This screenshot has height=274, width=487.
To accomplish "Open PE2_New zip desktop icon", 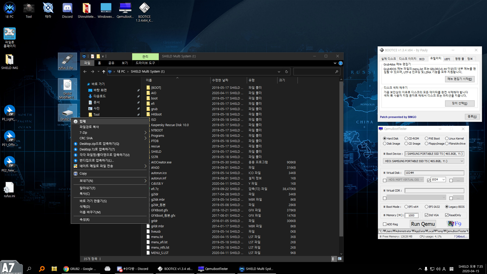I will [10, 164].
